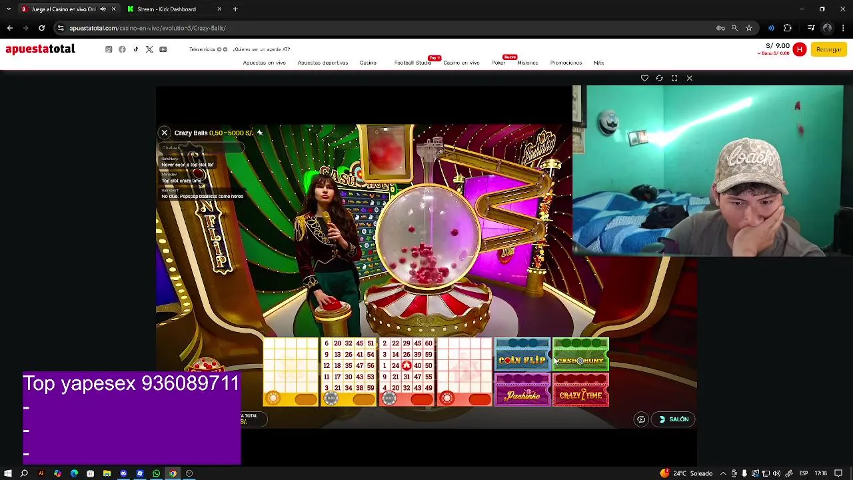Open the taskbar volume icon
Screen dimensions: 853x480
coord(776,473)
